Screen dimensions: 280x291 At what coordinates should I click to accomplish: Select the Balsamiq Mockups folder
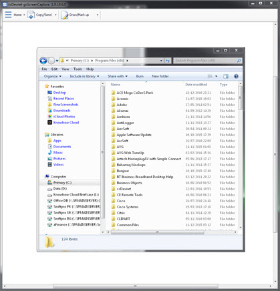click(x=131, y=165)
